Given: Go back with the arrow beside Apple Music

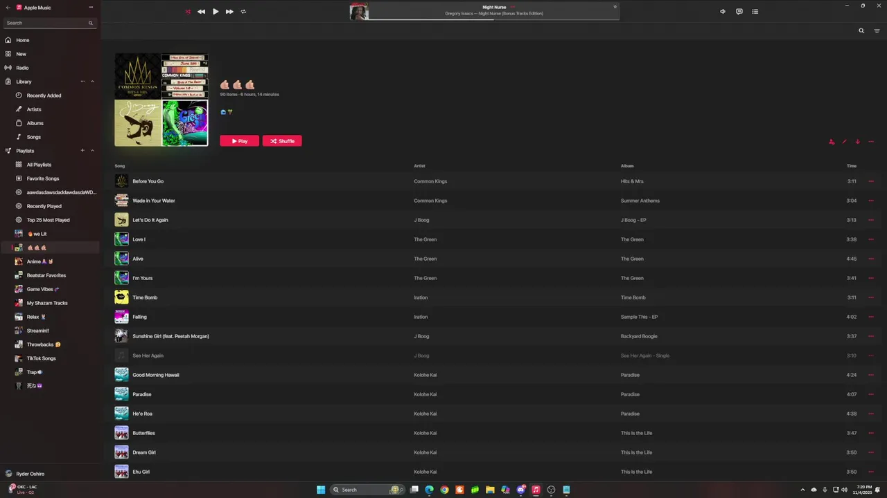Looking at the screenshot, I should (x=8, y=7).
